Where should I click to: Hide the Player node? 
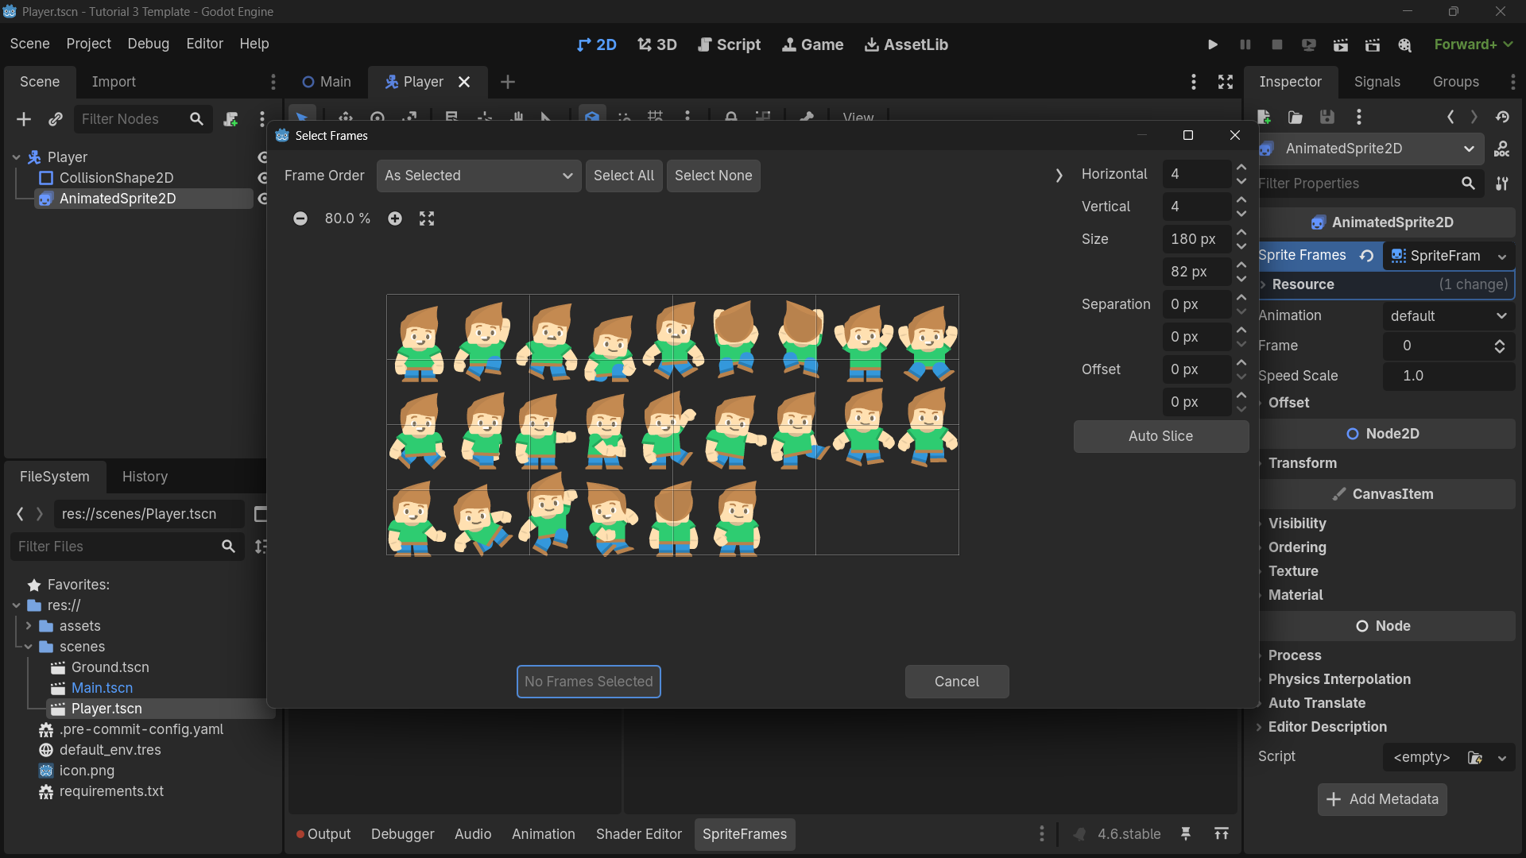tap(263, 157)
